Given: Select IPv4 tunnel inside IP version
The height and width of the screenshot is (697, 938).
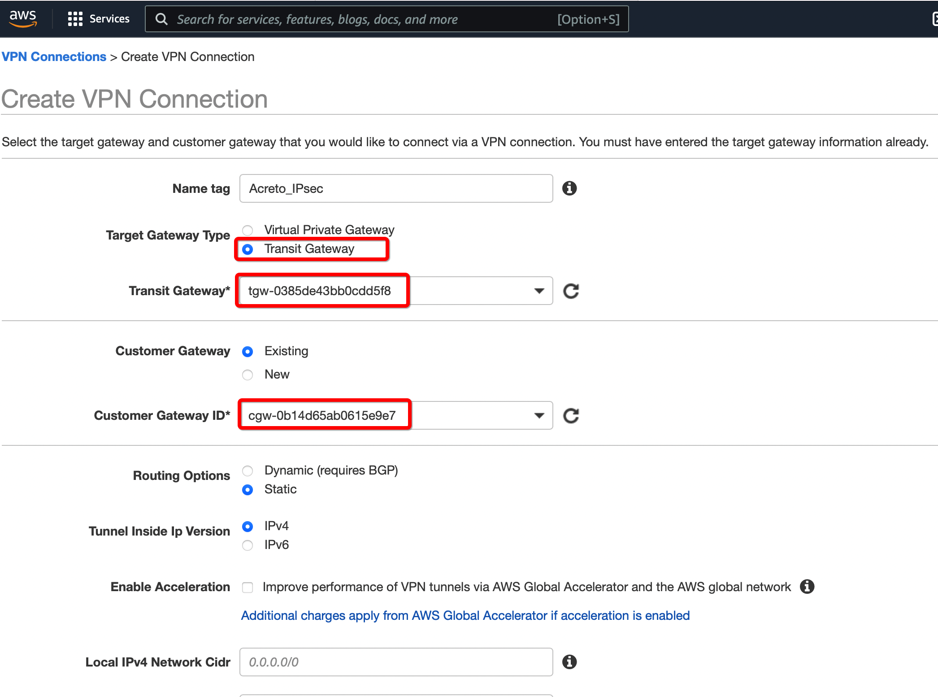Looking at the screenshot, I should 248,526.
